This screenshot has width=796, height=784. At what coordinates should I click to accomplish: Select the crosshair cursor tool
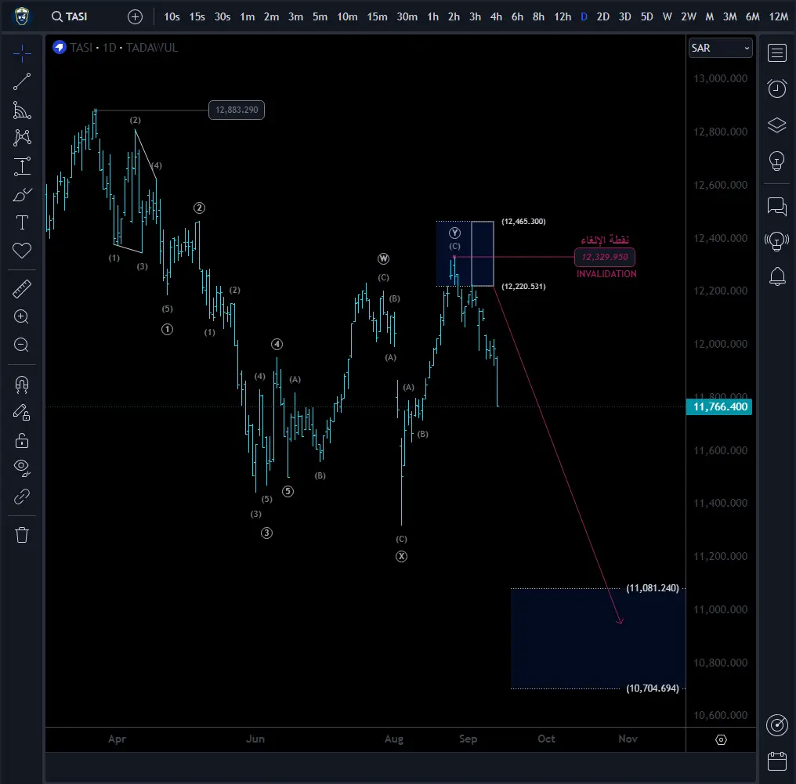pos(22,53)
